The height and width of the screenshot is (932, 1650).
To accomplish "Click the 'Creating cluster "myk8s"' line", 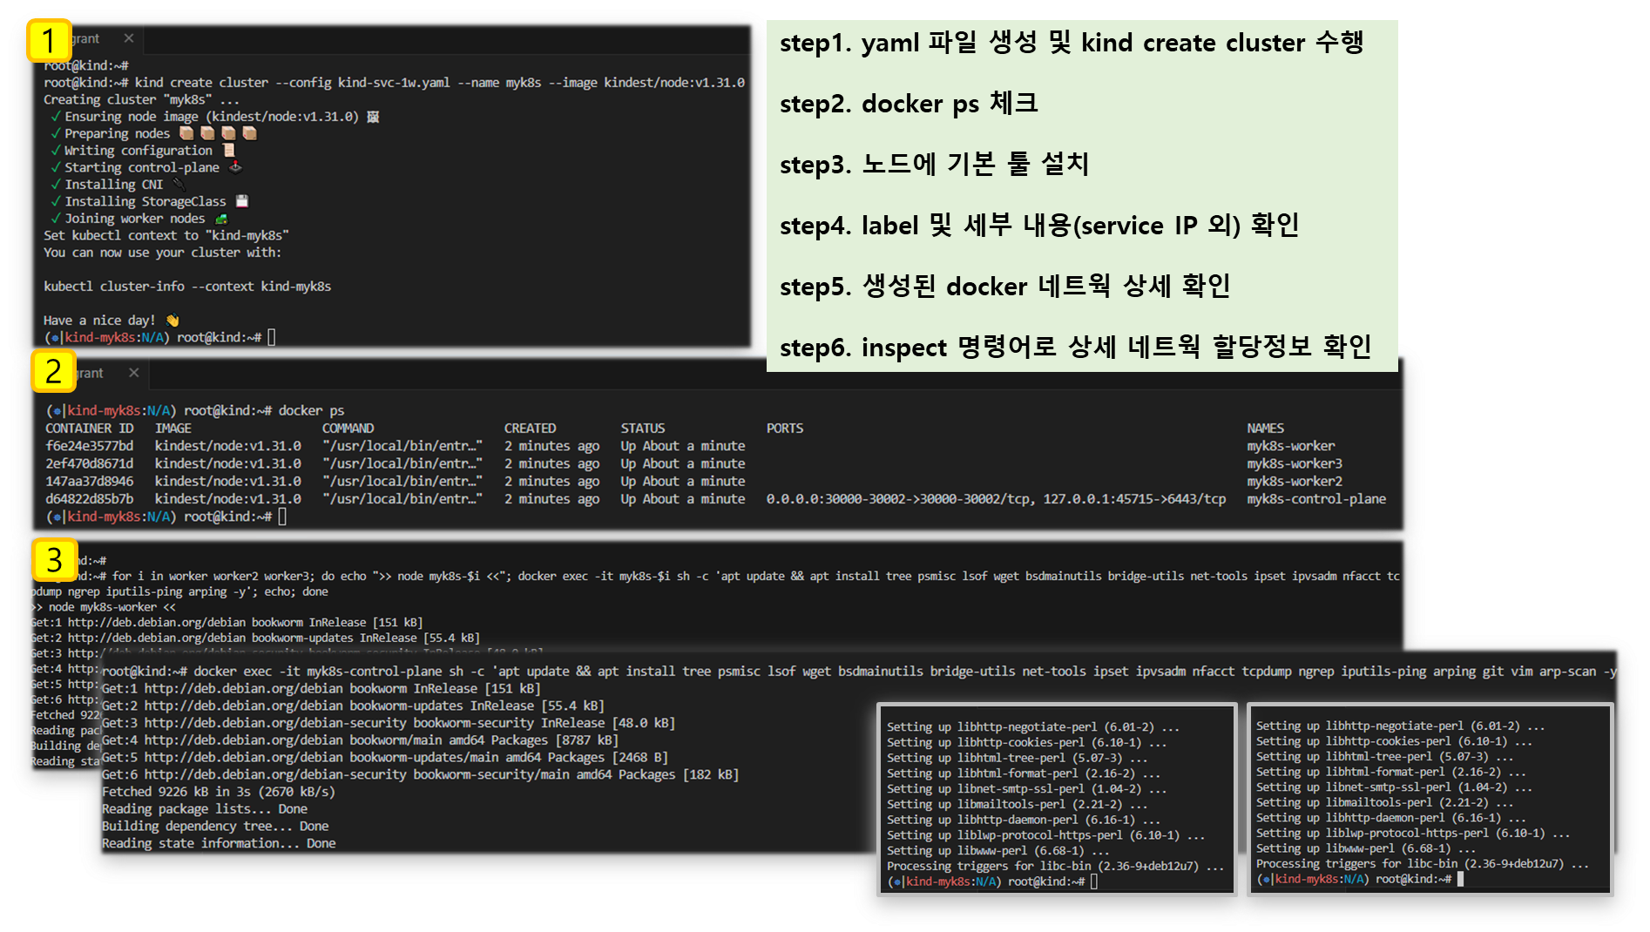I will 141,99.
